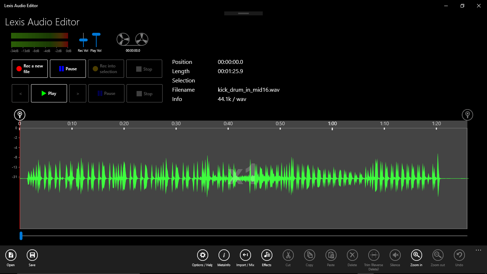
Task: Open the Effects panel
Action: [266, 255]
